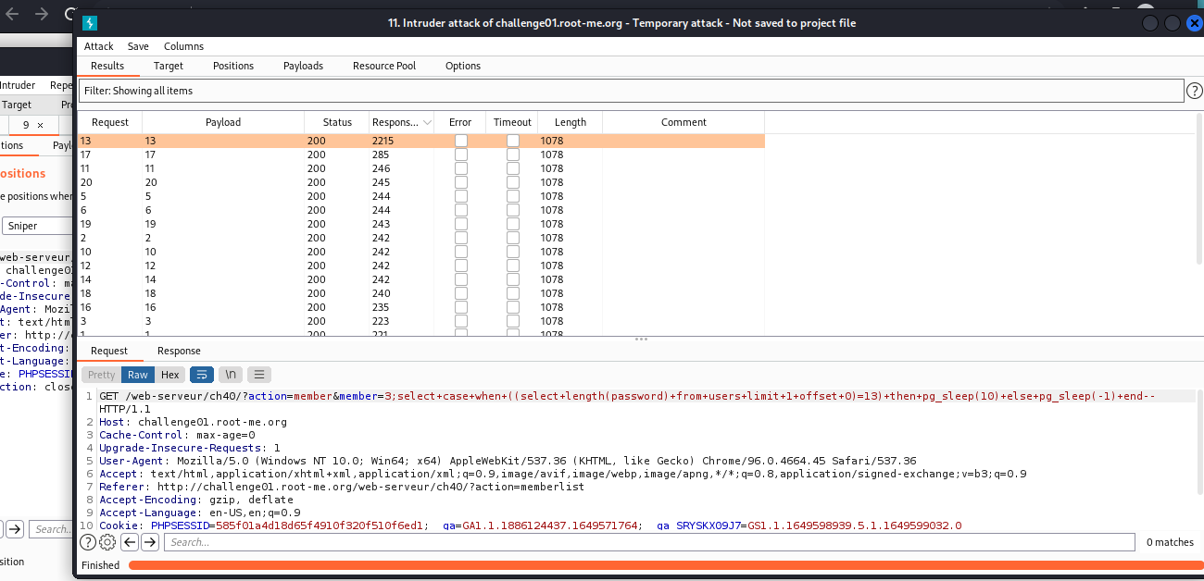This screenshot has height=581, width=1204.
Task: Tick Error checkbox for payload 16 row
Action: [x=460, y=307]
